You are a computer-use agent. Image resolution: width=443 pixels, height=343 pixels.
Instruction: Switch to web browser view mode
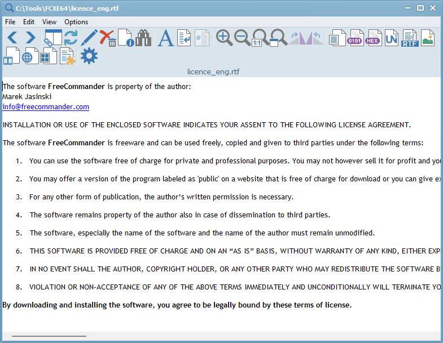(x=30, y=56)
